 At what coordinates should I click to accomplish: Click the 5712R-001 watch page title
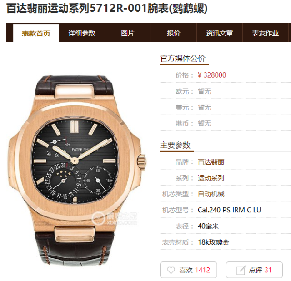click(x=107, y=8)
